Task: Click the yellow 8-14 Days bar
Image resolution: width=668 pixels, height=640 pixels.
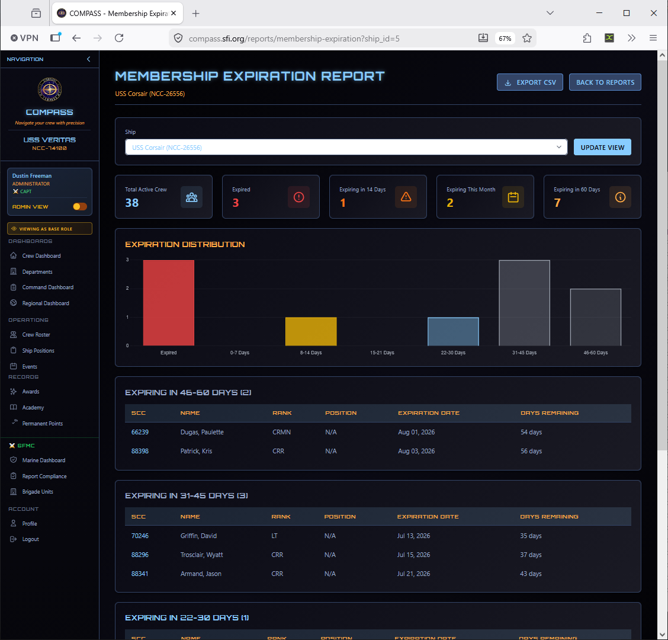Action: (x=311, y=331)
